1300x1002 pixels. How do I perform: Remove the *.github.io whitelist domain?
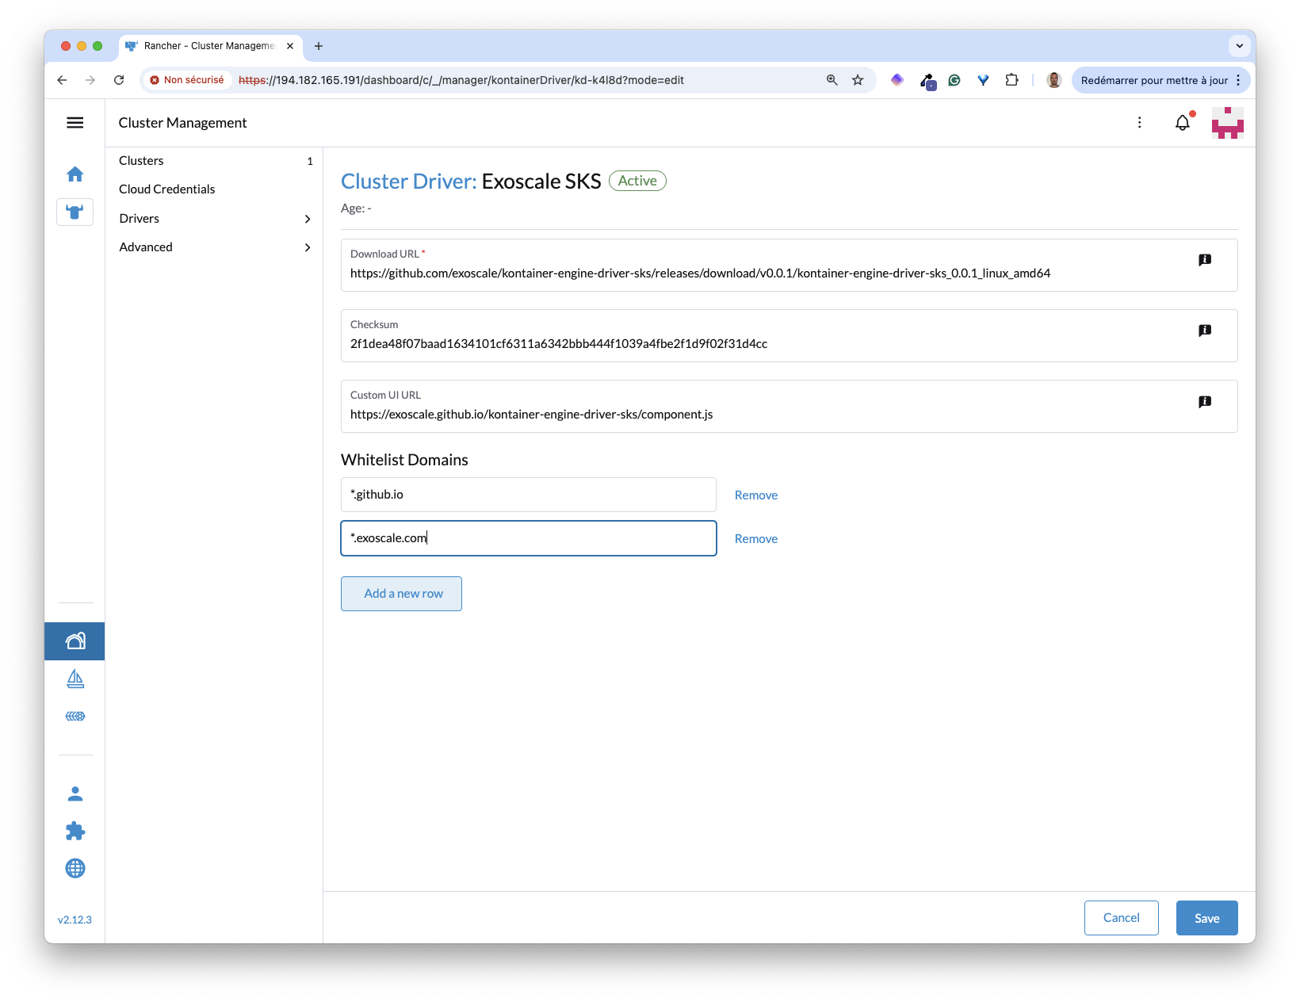(755, 495)
